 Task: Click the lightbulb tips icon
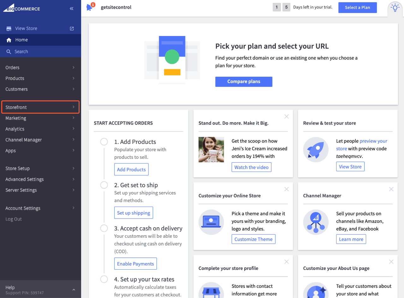point(395,8)
